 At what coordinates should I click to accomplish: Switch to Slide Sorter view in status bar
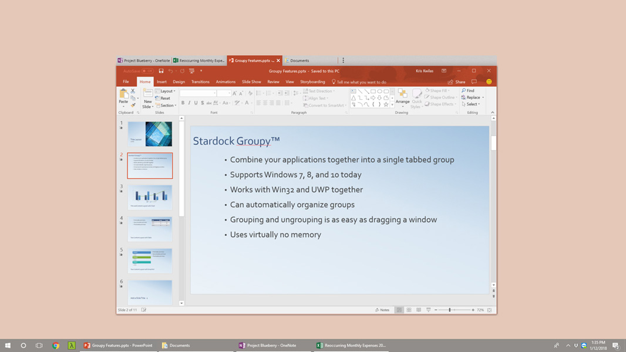[x=409, y=310]
